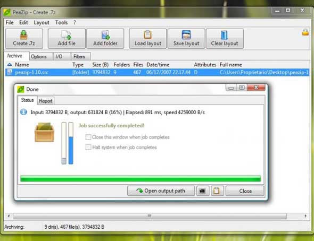Minimize the Done dialog window
Image resolution: width=314 pixels, height=241 pixels.
(x=231, y=88)
